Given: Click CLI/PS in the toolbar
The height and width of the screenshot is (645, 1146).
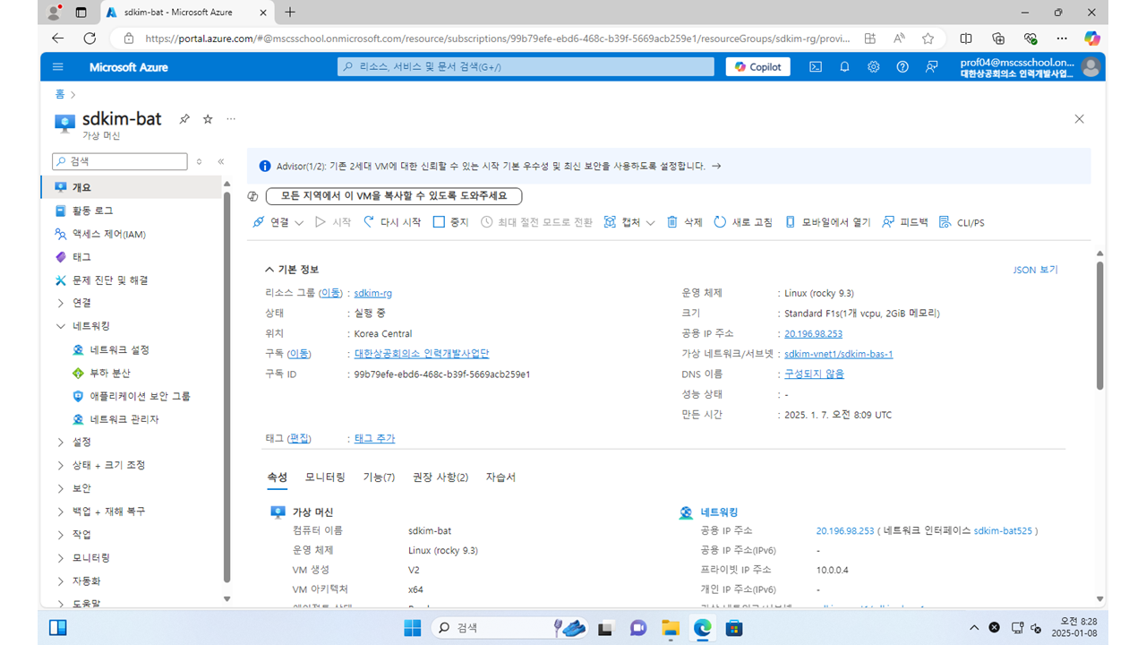Looking at the screenshot, I should 962,222.
